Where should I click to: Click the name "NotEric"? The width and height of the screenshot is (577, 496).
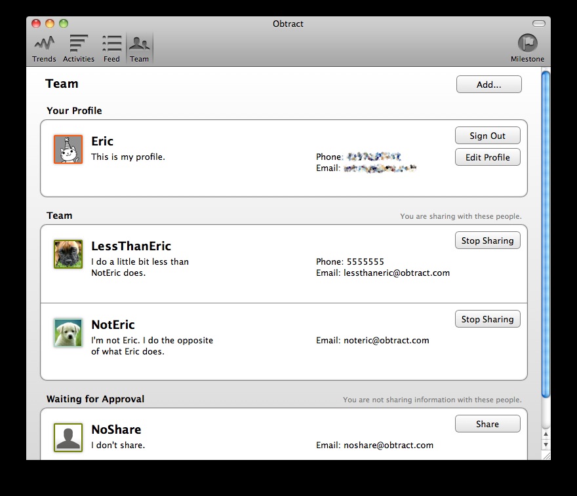pyautogui.click(x=113, y=325)
